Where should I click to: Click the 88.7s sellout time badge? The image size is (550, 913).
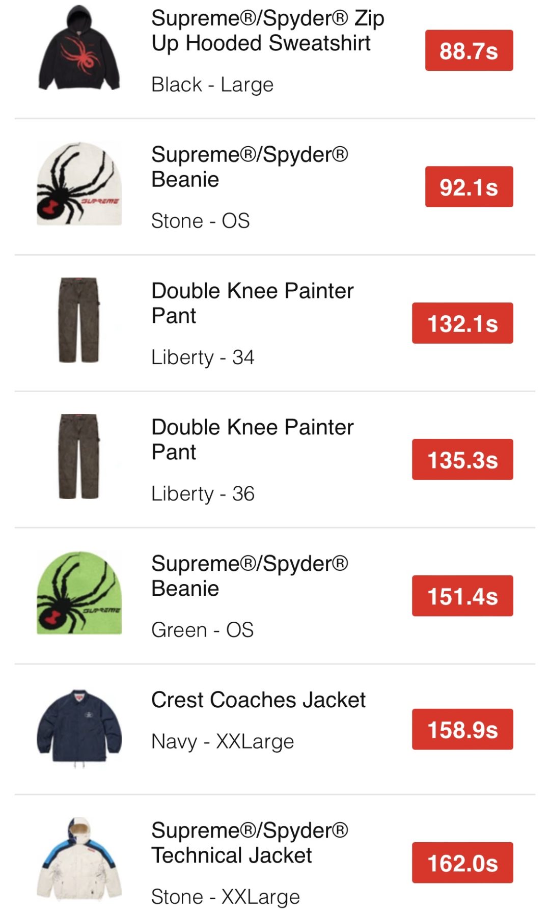469,51
